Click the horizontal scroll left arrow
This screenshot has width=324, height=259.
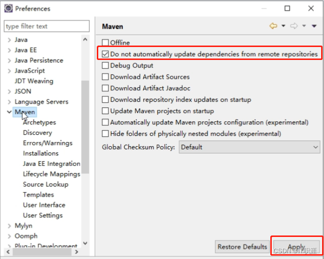point(8,252)
